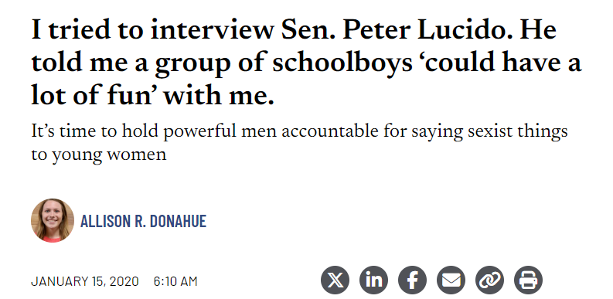Click the headline's first line about interviewing Lucido

click(294, 30)
